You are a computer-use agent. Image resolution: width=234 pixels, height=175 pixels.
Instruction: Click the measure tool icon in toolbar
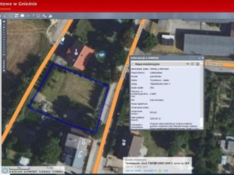pos(28,16)
